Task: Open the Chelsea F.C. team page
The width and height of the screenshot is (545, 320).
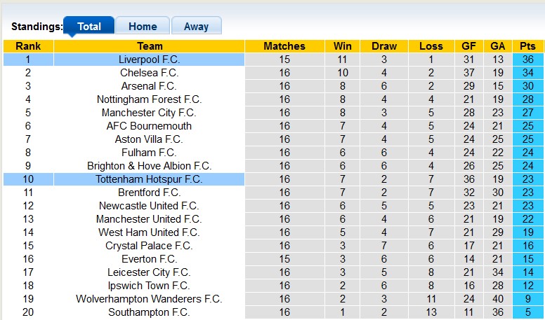Action: point(149,73)
